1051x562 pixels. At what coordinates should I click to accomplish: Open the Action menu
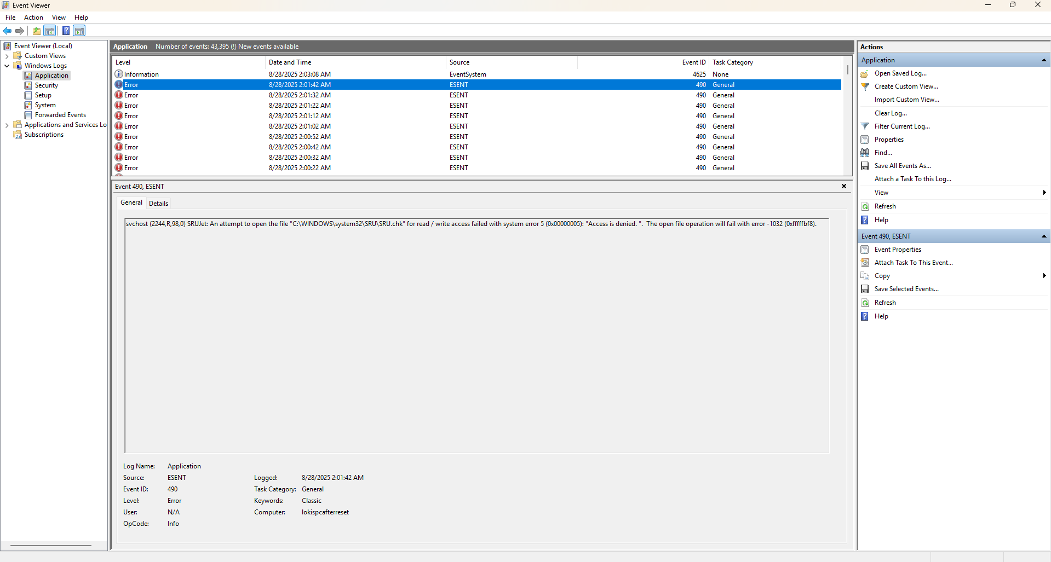[x=33, y=17]
